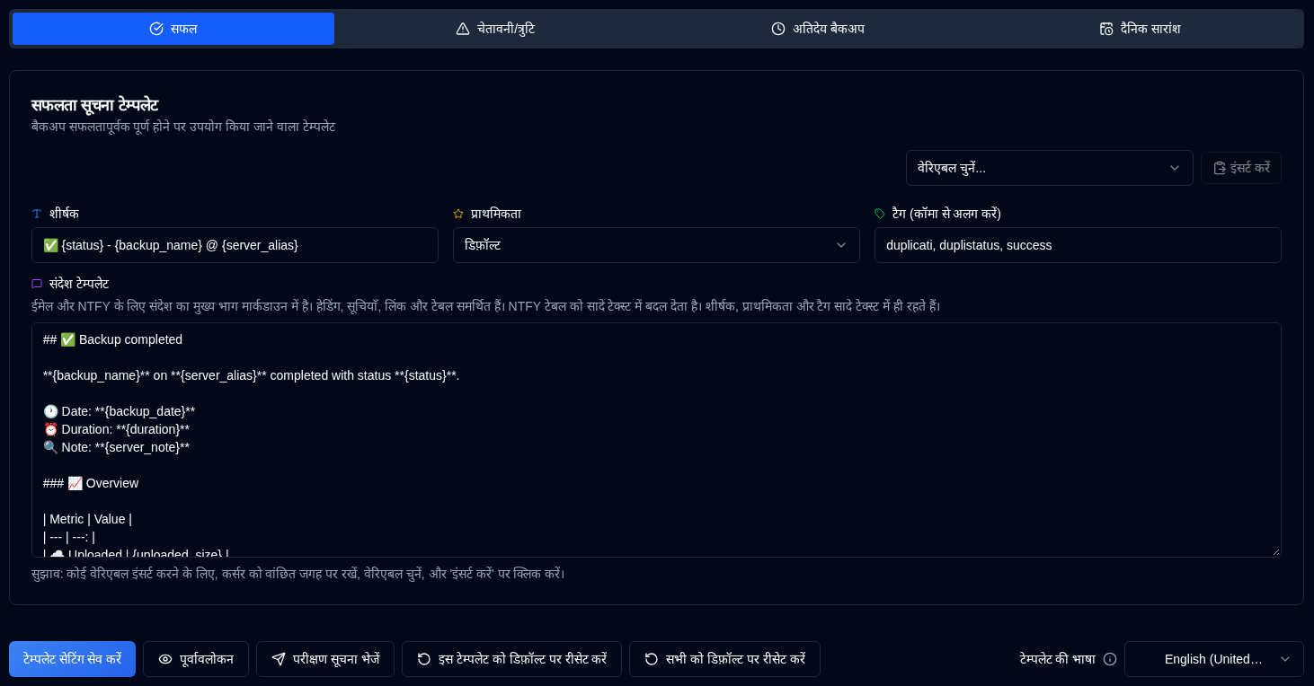Click the eye icon in पूर्वावलोकन button
This screenshot has width=1314, height=686.
[x=165, y=659]
